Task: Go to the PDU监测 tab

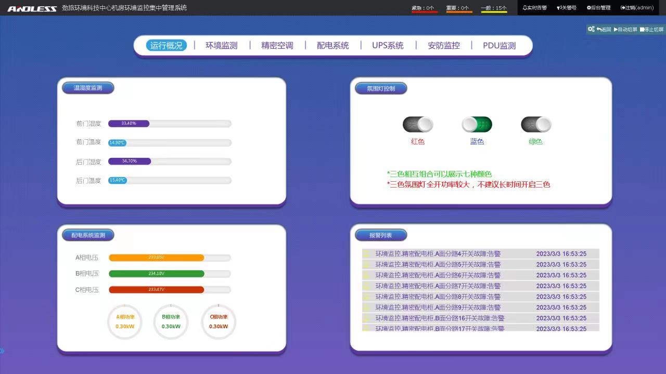Action: click(499, 46)
